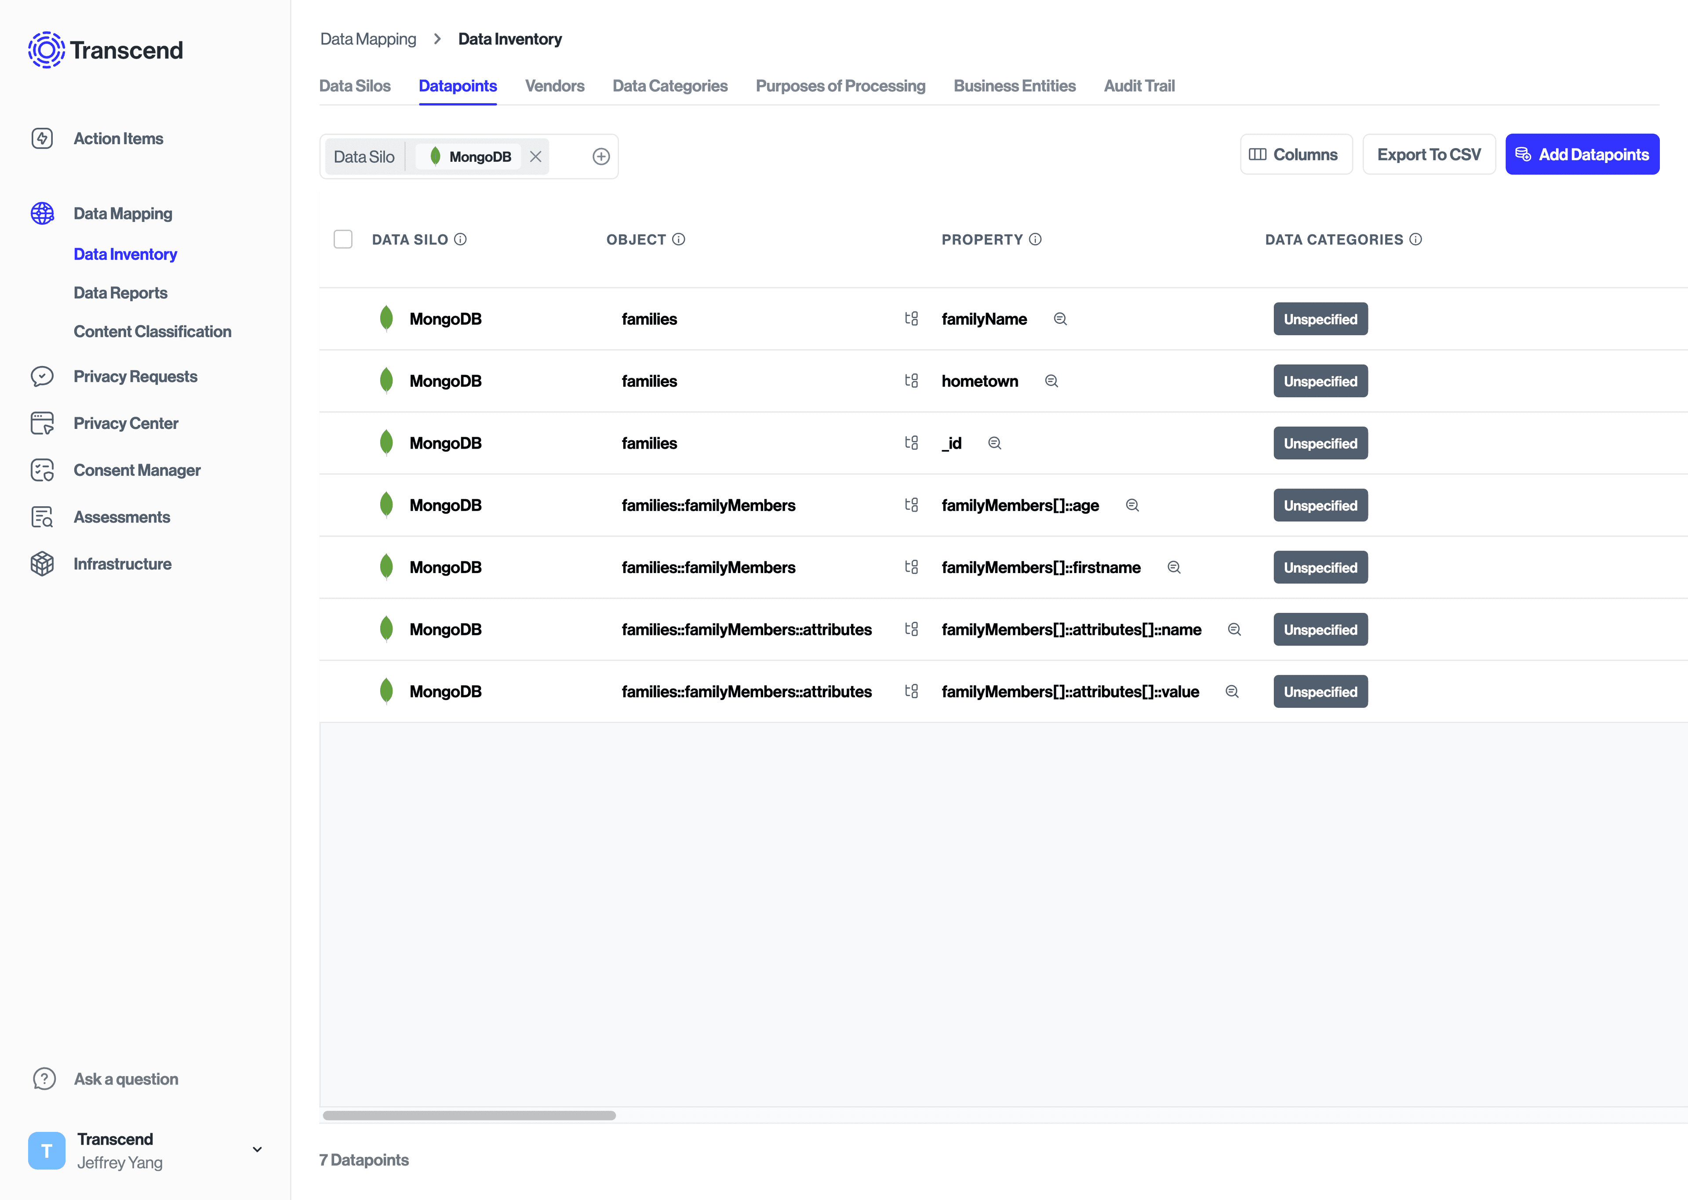The height and width of the screenshot is (1200, 1688).
Task: Switch to the Audit Trail tab
Action: coord(1139,86)
